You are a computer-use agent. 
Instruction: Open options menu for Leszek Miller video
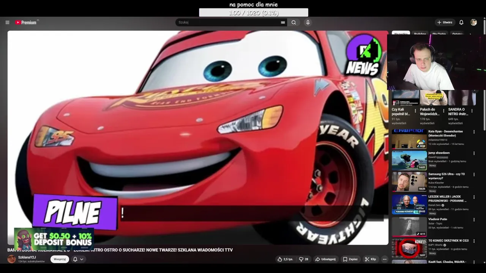(474, 197)
